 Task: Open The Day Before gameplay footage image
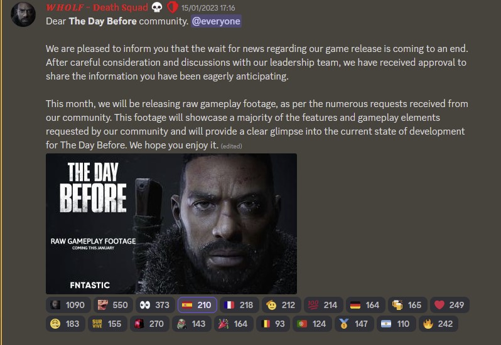[x=171, y=224]
